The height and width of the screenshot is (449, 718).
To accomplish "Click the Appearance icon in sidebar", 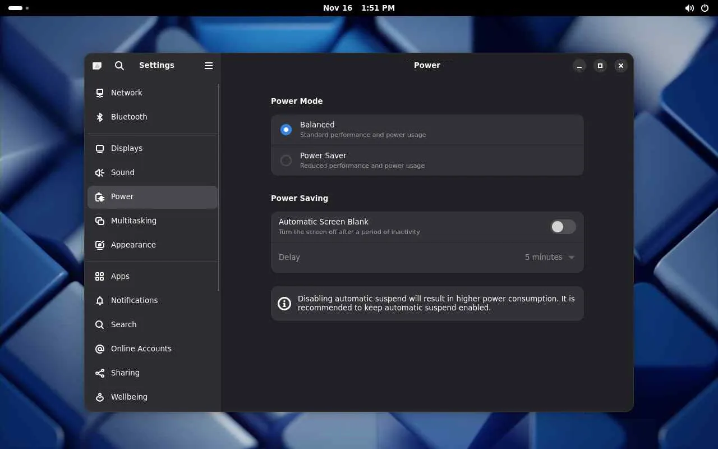I will (100, 245).
